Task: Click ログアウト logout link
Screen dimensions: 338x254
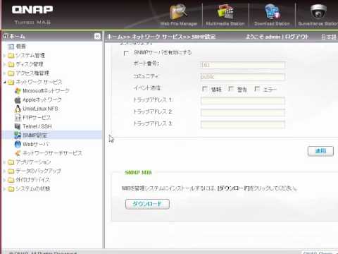Action: point(296,37)
